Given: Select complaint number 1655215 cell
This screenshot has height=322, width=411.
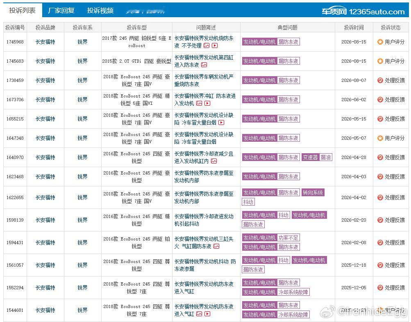Looking at the screenshot, I should (x=15, y=119).
